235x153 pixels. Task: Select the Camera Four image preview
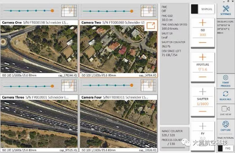click(119, 124)
